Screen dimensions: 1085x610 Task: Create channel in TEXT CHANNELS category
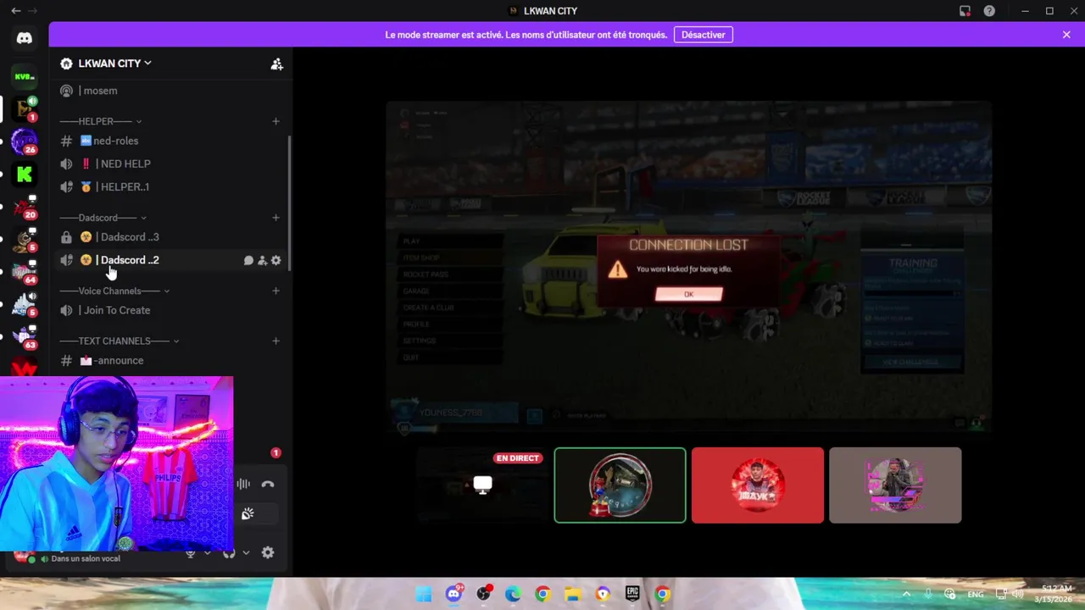coord(275,341)
